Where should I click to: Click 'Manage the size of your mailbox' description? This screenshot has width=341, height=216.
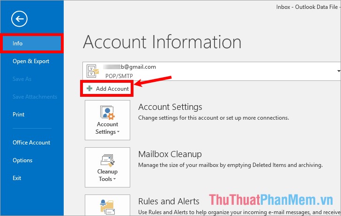(x=230, y=165)
